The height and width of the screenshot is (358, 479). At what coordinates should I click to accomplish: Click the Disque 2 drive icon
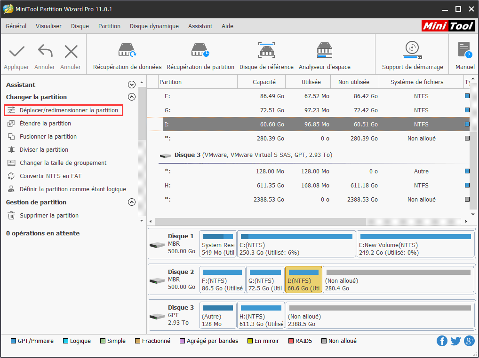(157, 280)
